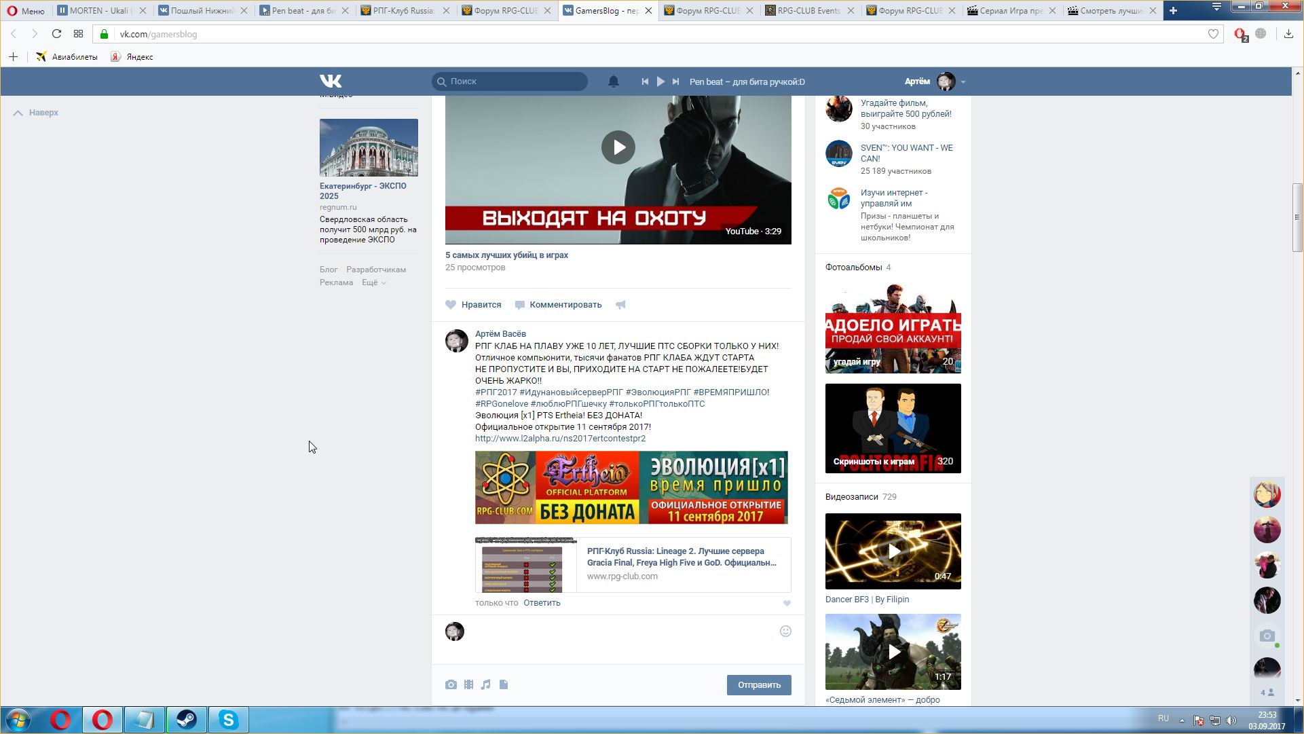The height and width of the screenshot is (734, 1304).
Task: Open the emoji picker smiley
Action: pyautogui.click(x=785, y=631)
